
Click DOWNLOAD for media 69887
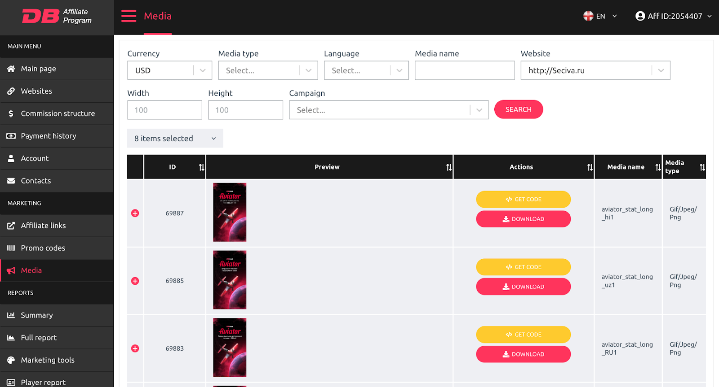[524, 219]
